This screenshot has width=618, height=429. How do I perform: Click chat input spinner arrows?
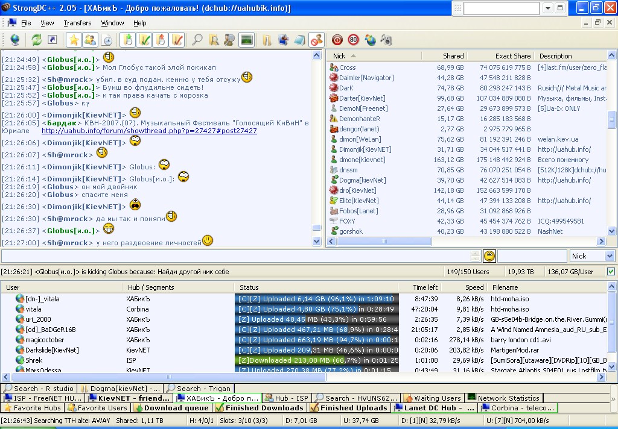point(476,256)
